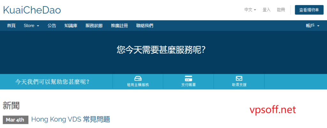
Task: Click the 新聞 section heading
Action: pyautogui.click(x=11, y=105)
